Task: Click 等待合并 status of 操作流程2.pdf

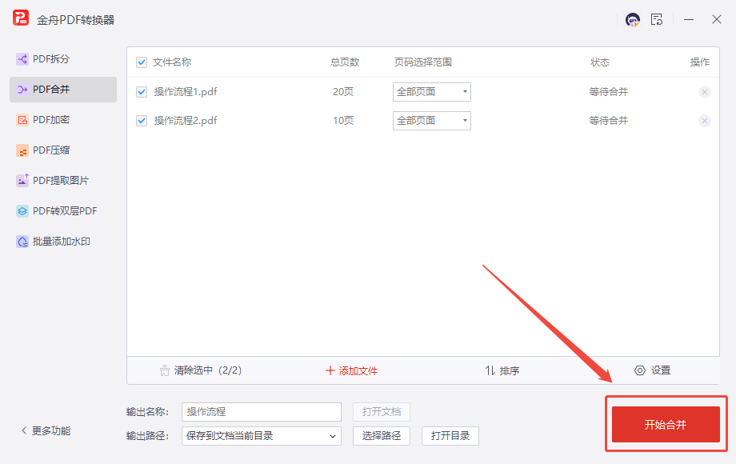Action: coord(608,121)
